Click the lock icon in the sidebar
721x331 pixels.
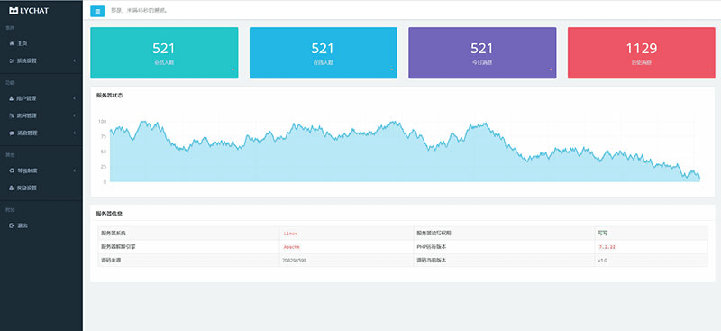click(x=12, y=188)
